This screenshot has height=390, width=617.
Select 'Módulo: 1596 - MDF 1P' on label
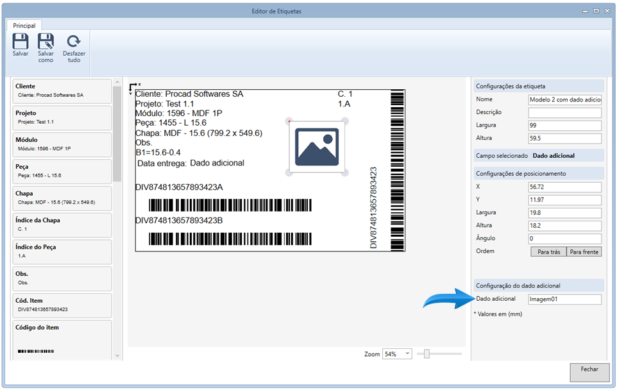[179, 114]
